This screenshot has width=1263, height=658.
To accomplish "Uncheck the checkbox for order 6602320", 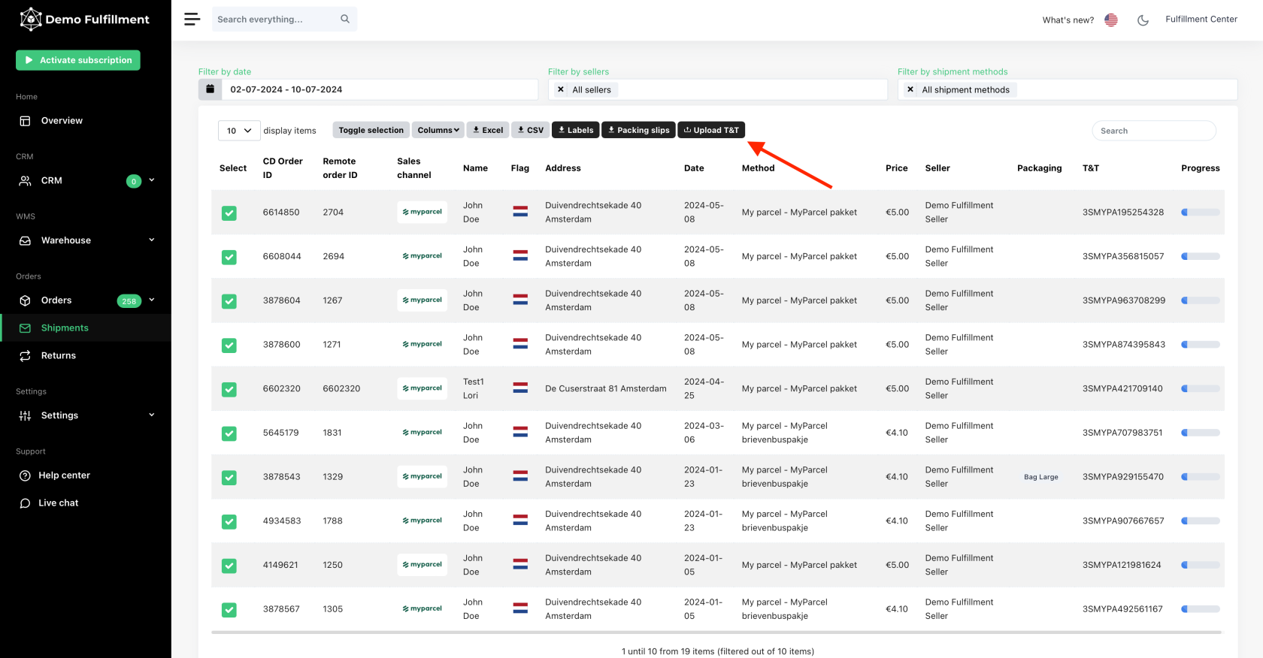I will point(229,390).
